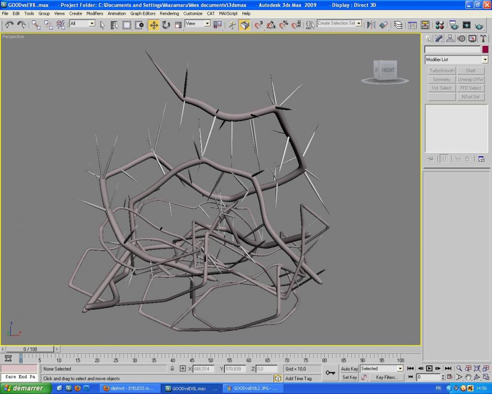Open the Utilities panel with the hammer icon
The width and height of the screenshot is (492, 394).
pos(483,38)
